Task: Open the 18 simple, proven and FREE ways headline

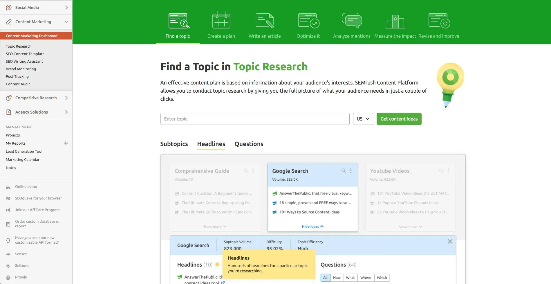Action: tap(315, 203)
